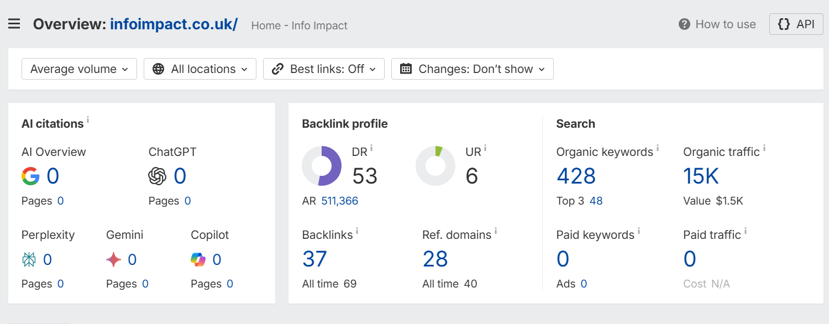Open the Best links: Off dropdown

click(x=324, y=69)
